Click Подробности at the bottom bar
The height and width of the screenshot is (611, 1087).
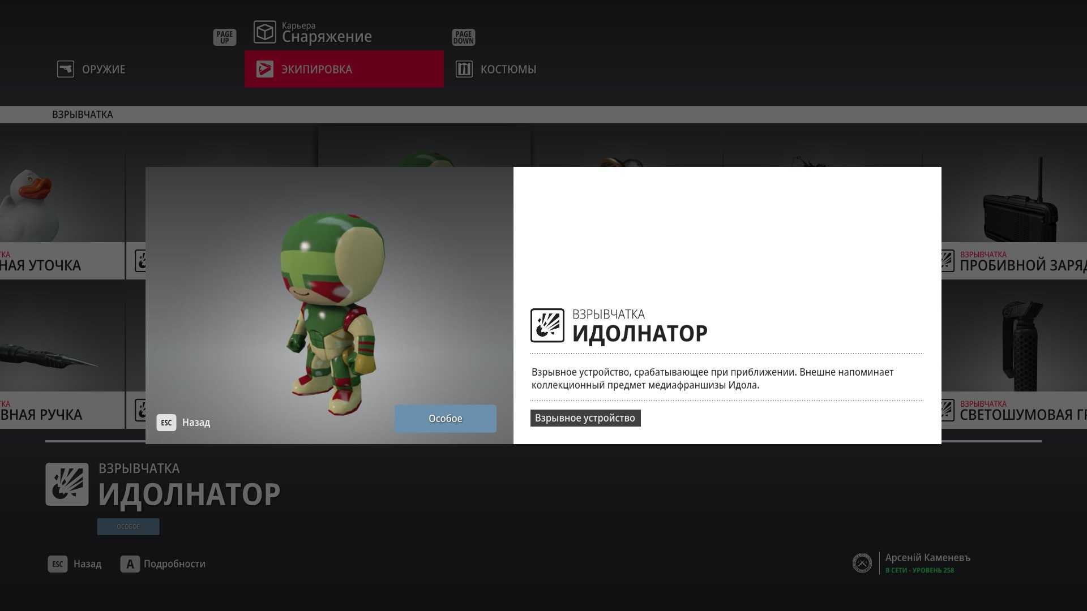point(174,564)
